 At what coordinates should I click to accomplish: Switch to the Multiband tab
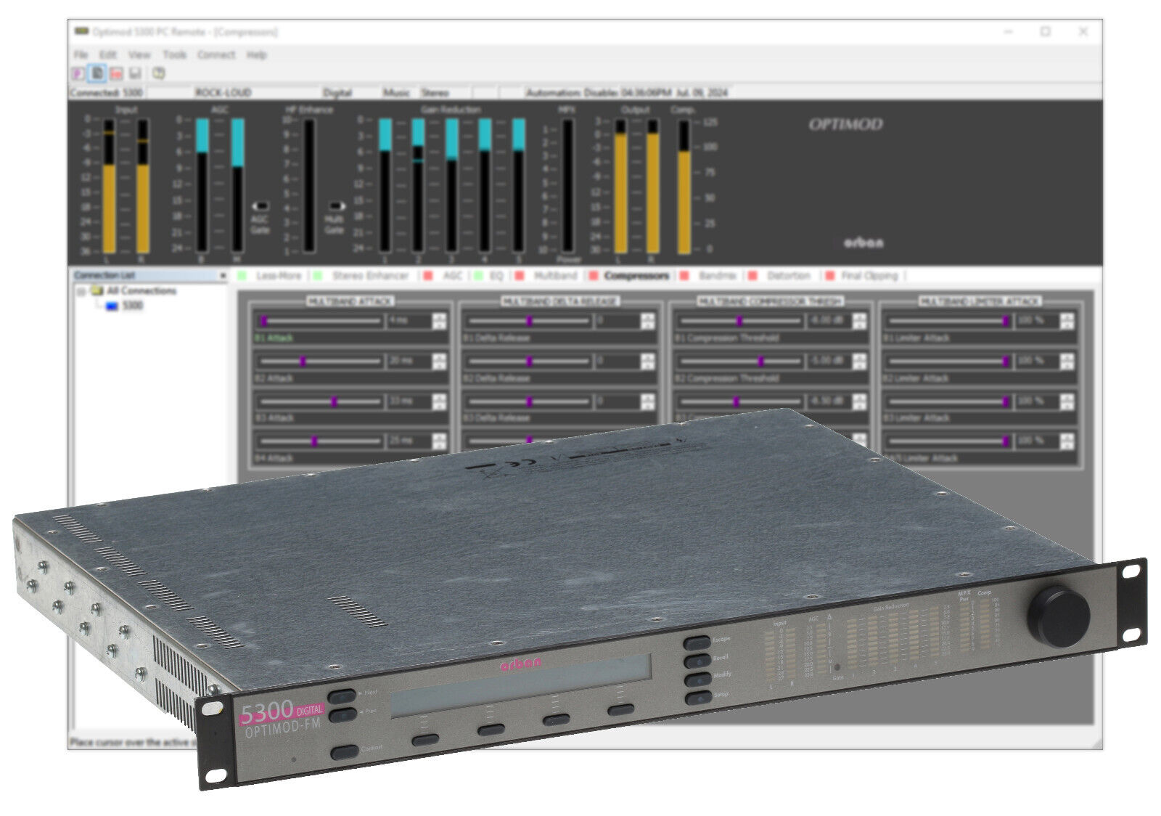547,276
